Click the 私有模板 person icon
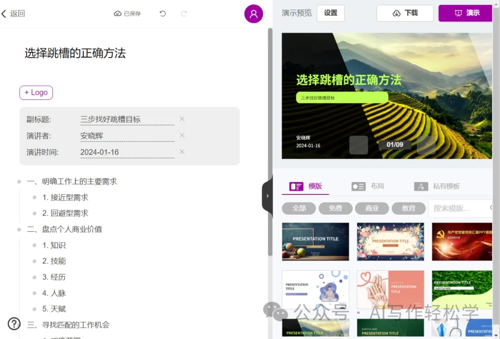Viewport: 500px width, 339px height. pos(421,186)
